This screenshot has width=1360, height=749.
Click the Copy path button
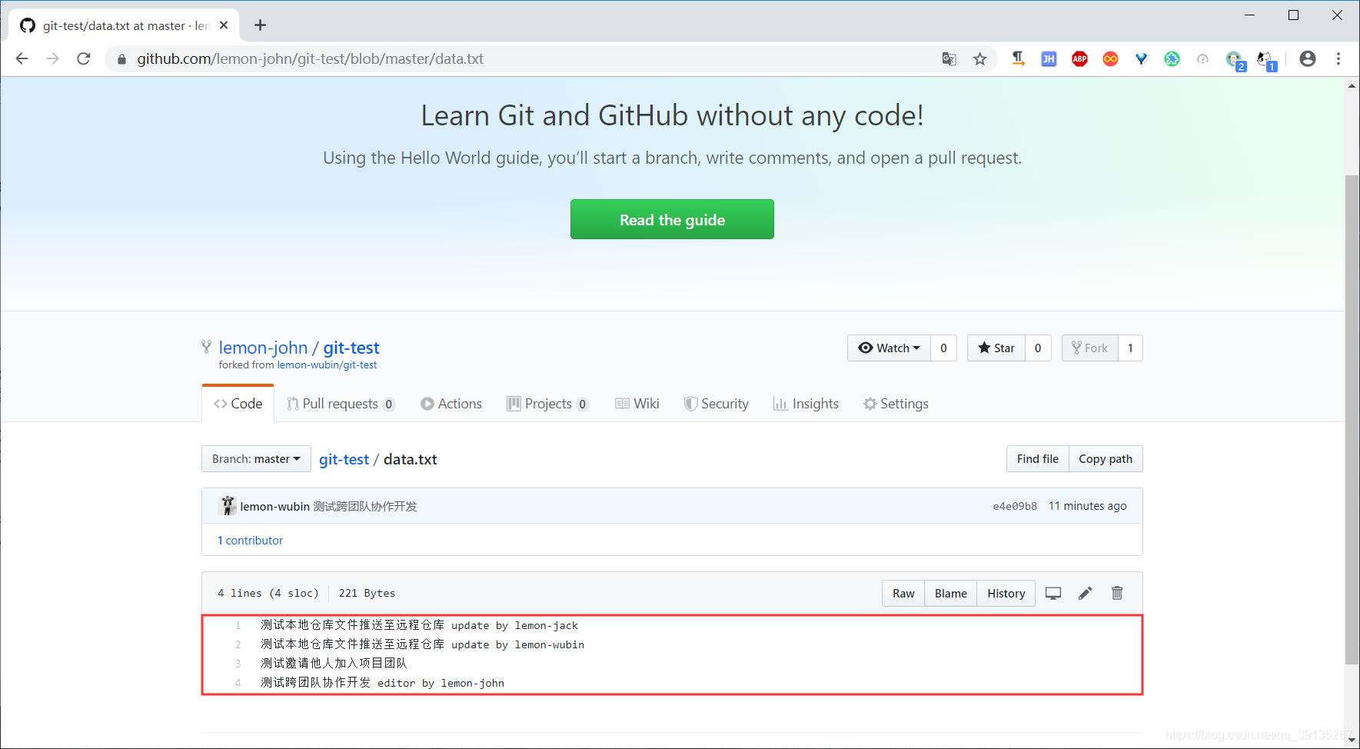pos(1106,459)
